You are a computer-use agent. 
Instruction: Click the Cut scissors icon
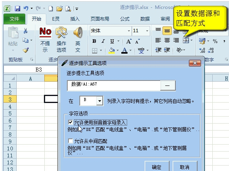coord(25,31)
